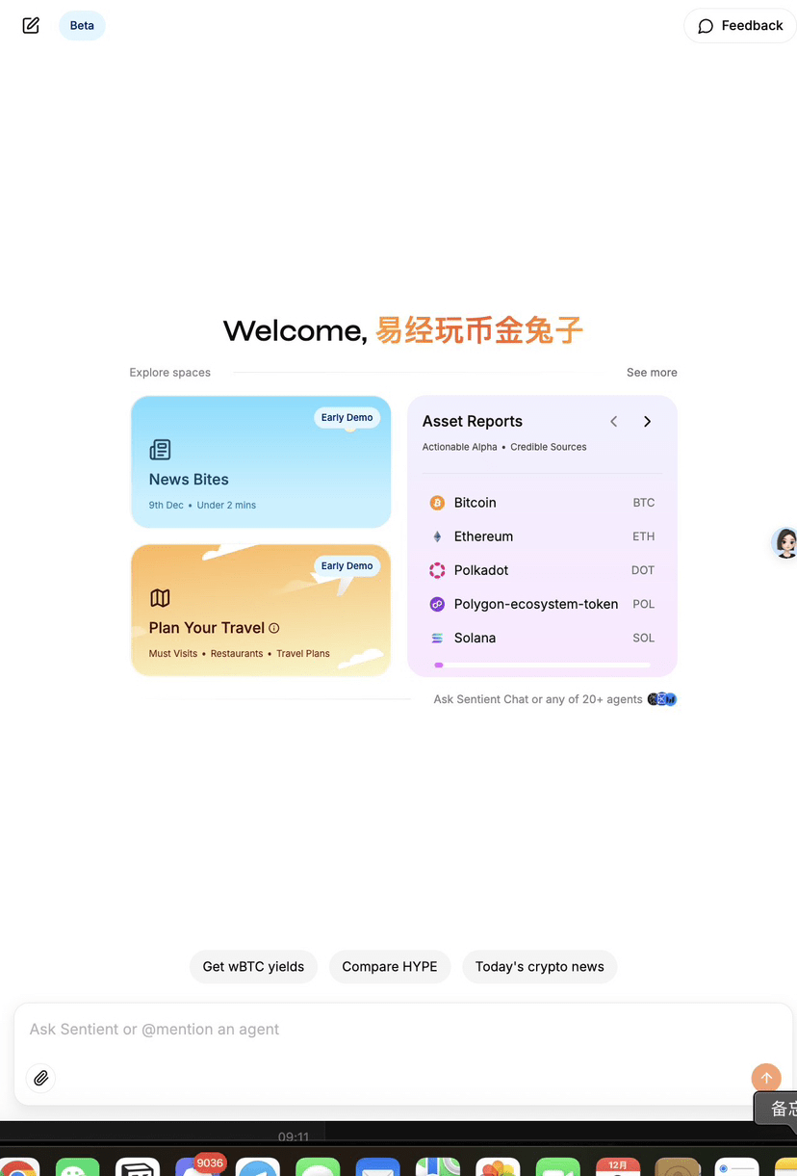Click Ask Sentient Chat 20+ agents text
The width and height of the screenshot is (797, 1176).
pyautogui.click(x=538, y=699)
